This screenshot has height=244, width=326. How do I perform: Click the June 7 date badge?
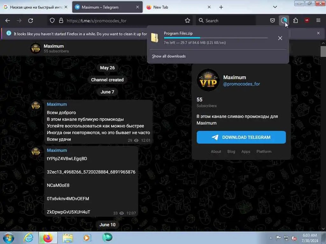coord(107,92)
